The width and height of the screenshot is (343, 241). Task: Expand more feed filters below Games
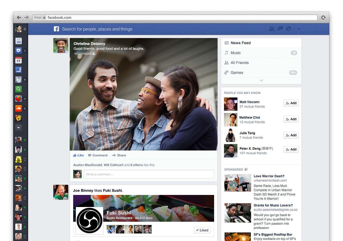coord(261,81)
